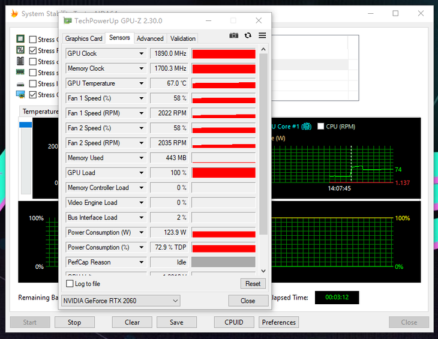Uncheck the last Stress GPU checkbox

point(33,95)
